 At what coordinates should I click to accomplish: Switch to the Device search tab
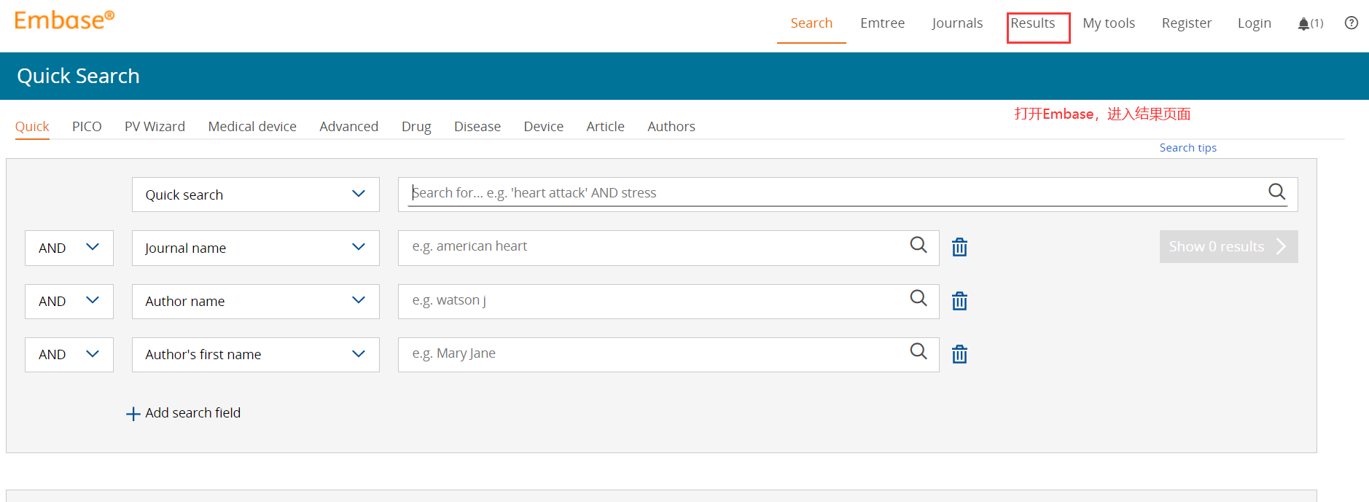tap(543, 126)
